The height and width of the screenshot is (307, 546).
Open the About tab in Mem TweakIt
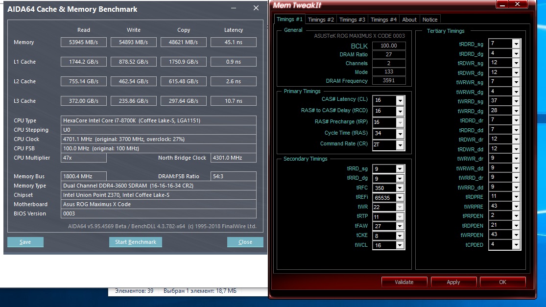(x=409, y=20)
